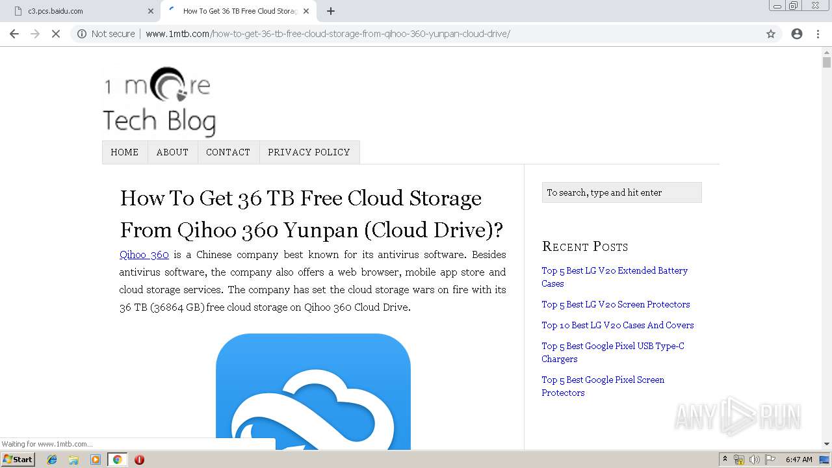The height and width of the screenshot is (468, 832).
Task: Show hidden system tray icons
Action: (725, 460)
